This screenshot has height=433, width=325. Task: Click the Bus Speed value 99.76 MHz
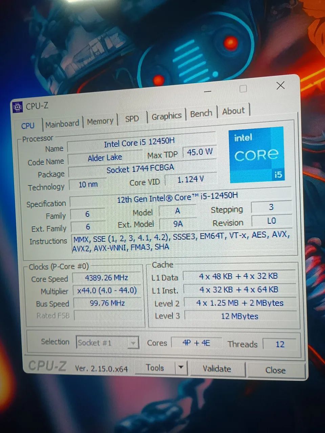(x=107, y=303)
